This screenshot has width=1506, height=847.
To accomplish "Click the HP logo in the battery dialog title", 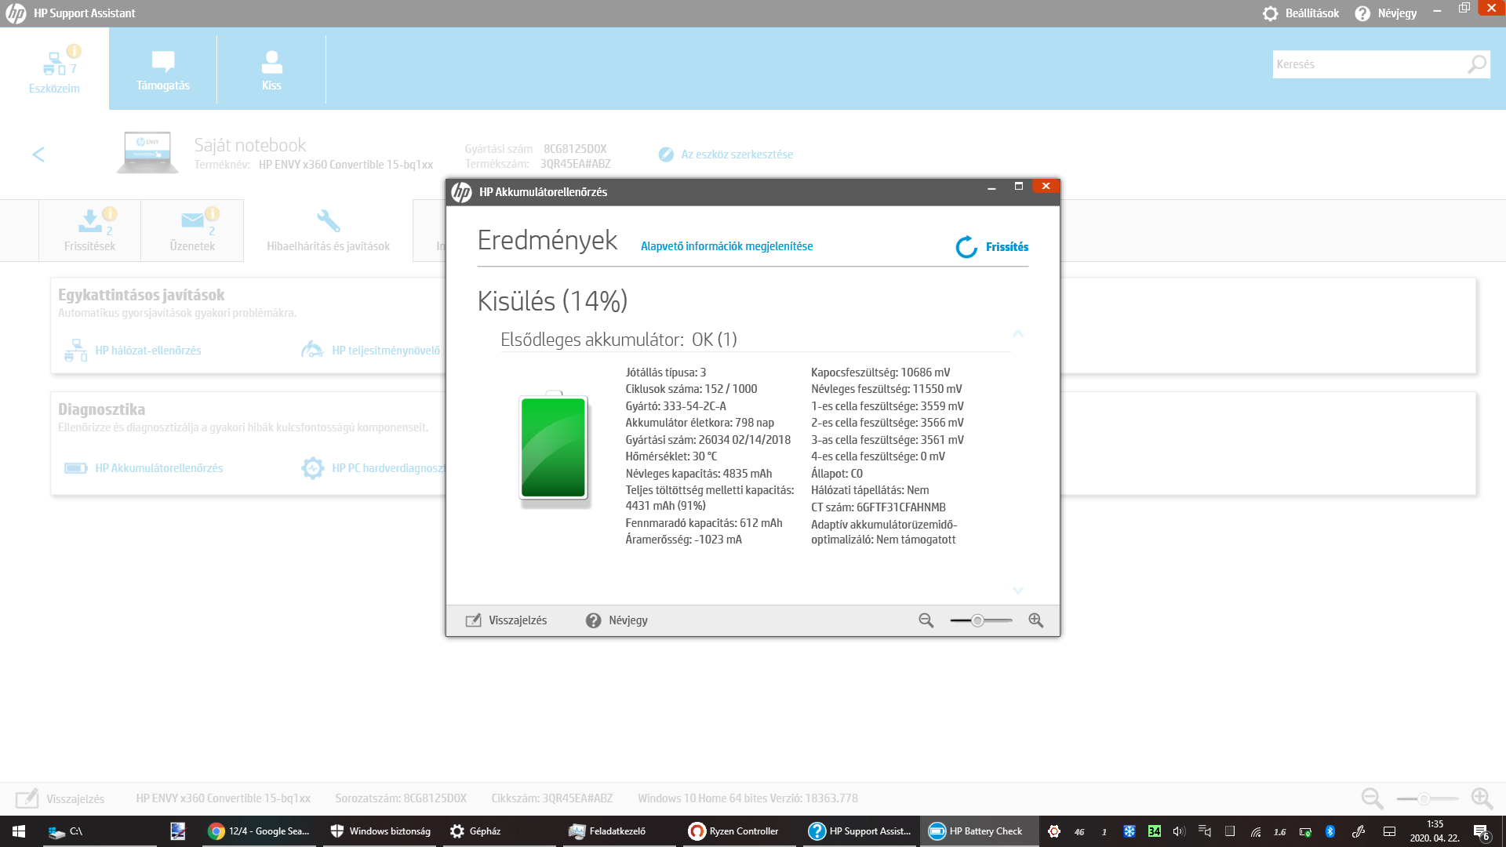I will (462, 192).
